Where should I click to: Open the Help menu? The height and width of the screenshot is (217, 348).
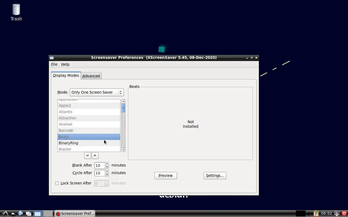pyautogui.click(x=65, y=64)
